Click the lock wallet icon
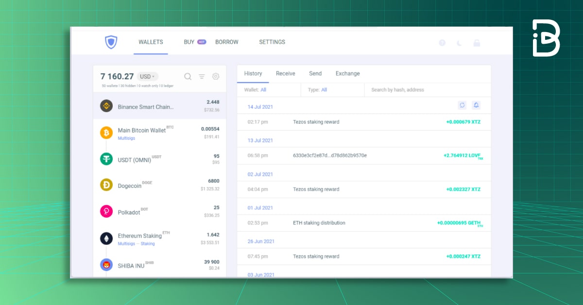The height and width of the screenshot is (305, 583). [477, 43]
